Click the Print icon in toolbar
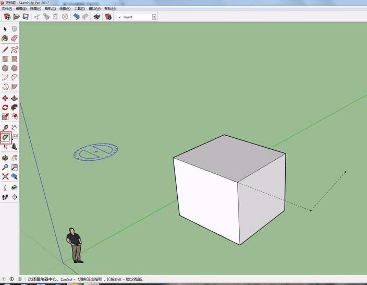 (96, 17)
